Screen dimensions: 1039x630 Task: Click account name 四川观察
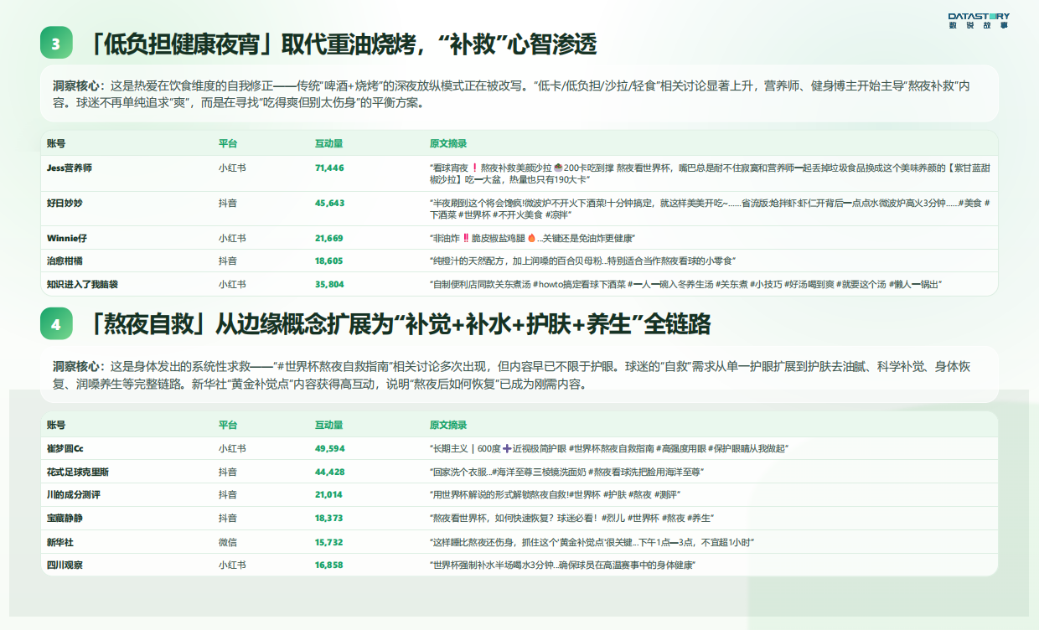[65, 565]
